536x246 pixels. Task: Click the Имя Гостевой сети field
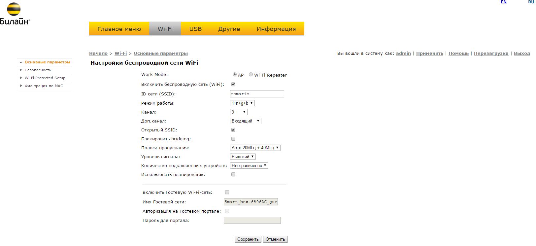(x=251, y=202)
